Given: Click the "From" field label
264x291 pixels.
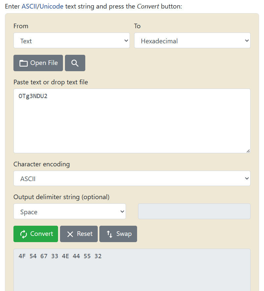Looking at the screenshot, I should 21,26.
